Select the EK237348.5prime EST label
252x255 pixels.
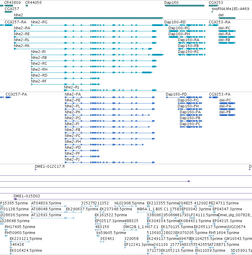coord(116,209)
